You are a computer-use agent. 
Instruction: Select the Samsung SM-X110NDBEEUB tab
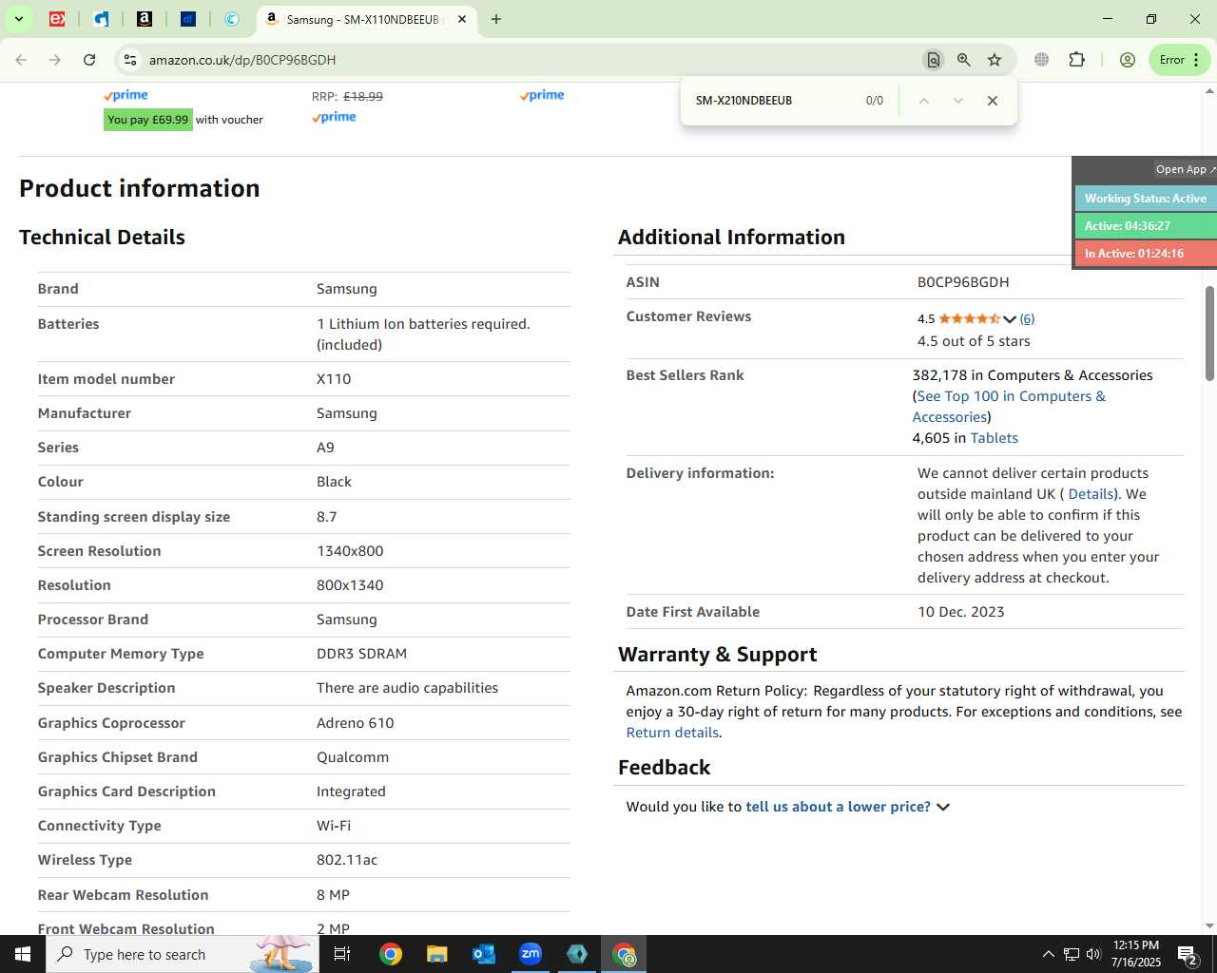(366, 19)
